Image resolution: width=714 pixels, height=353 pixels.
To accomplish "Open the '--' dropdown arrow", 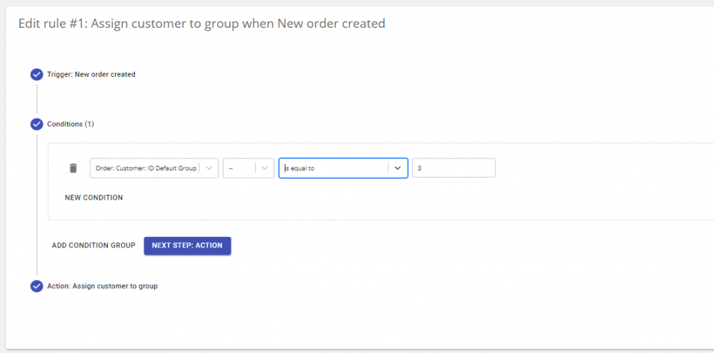I will click(x=264, y=168).
